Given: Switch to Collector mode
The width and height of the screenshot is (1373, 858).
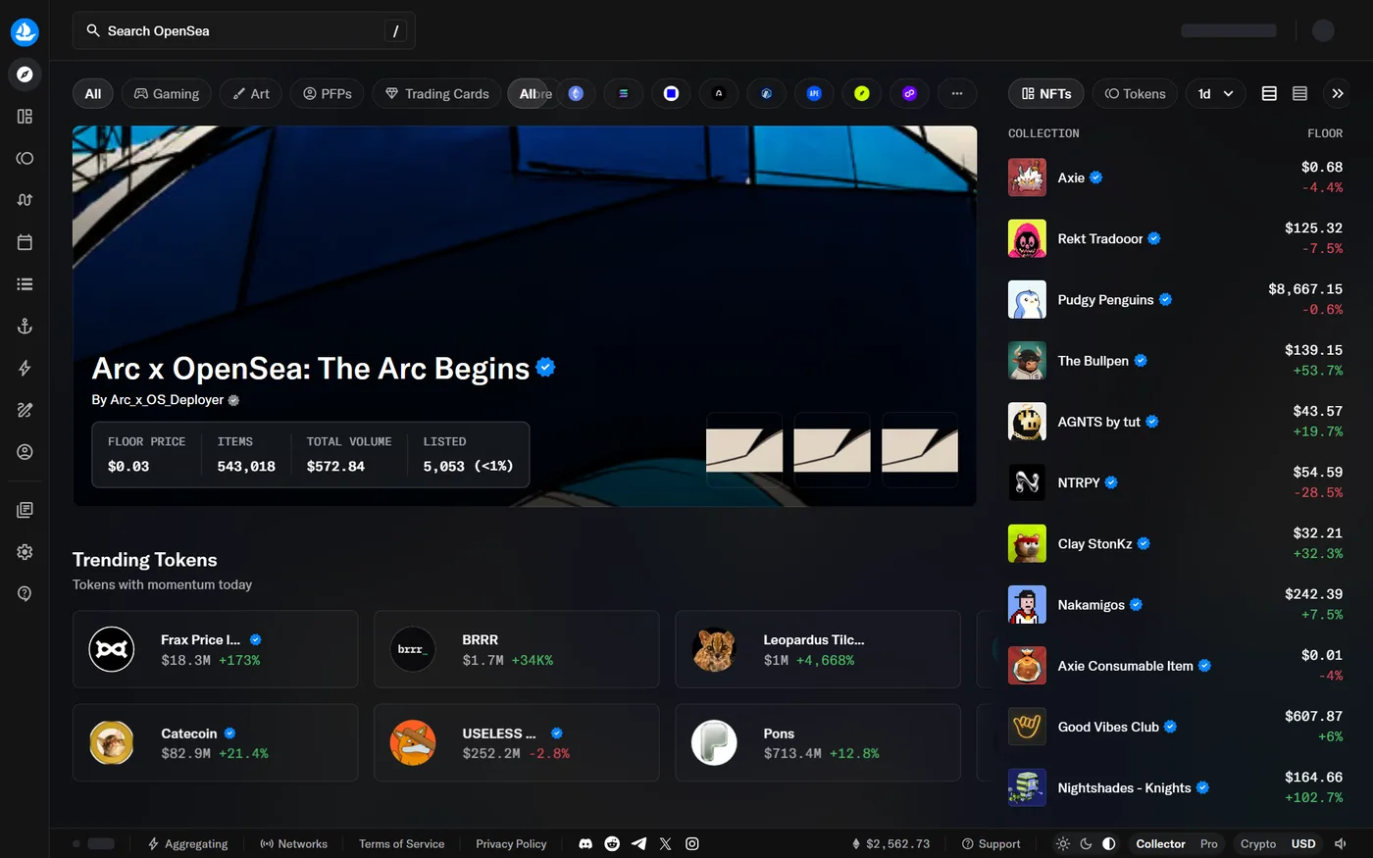Looking at the screenshot, I should click(1160, 843).
